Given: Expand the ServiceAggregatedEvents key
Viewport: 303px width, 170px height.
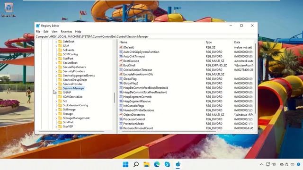Looking at the screenshot, I should (56, 76).
